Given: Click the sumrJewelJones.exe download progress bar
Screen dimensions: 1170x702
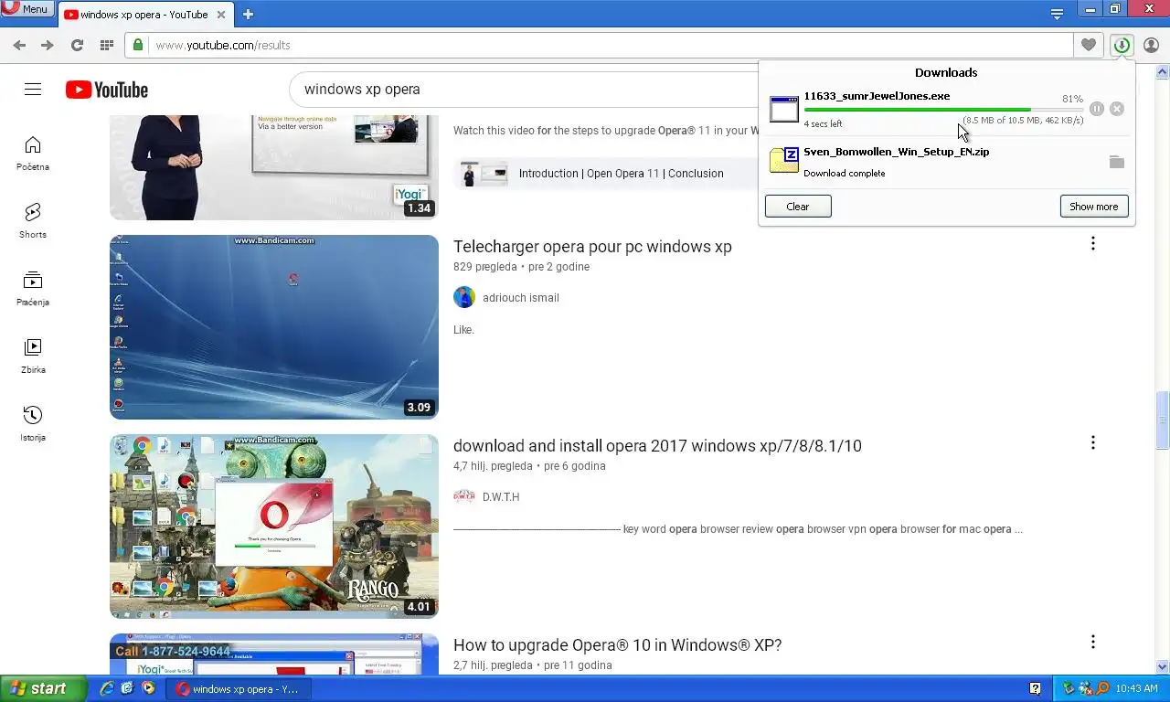Looking at the screenshot, I should [943, 110].
